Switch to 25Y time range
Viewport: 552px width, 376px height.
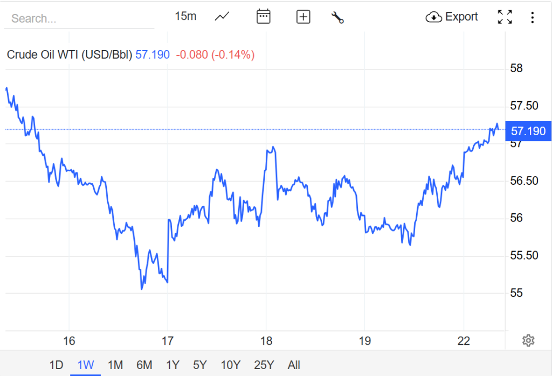(264, 365)
